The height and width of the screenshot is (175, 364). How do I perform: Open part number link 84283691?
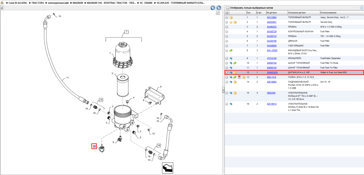coord(272,22)
